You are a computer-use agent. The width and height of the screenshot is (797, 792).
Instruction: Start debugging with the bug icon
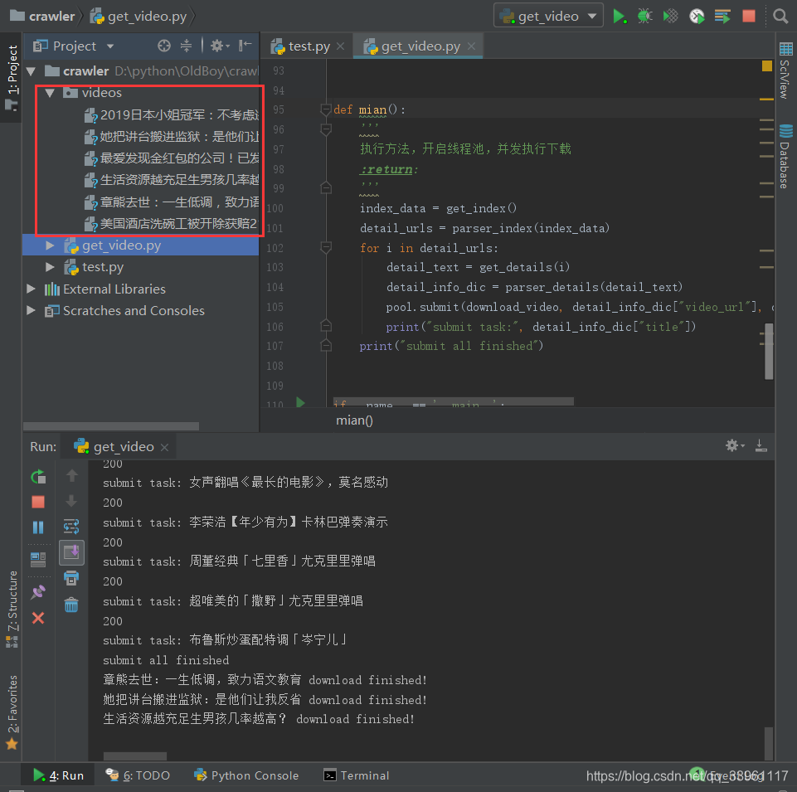pyautogui.click(x=644, y=17)
